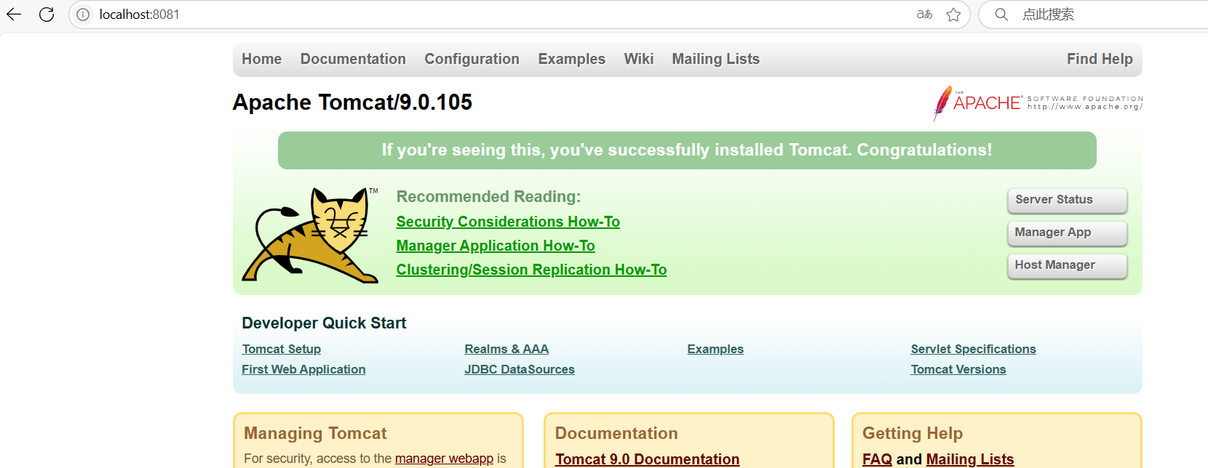Open the Servlet Specifications link

pos(973,349)
